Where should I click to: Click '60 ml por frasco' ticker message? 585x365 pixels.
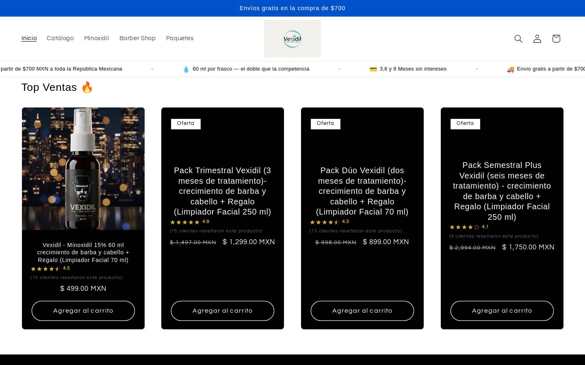coord(251,69)
